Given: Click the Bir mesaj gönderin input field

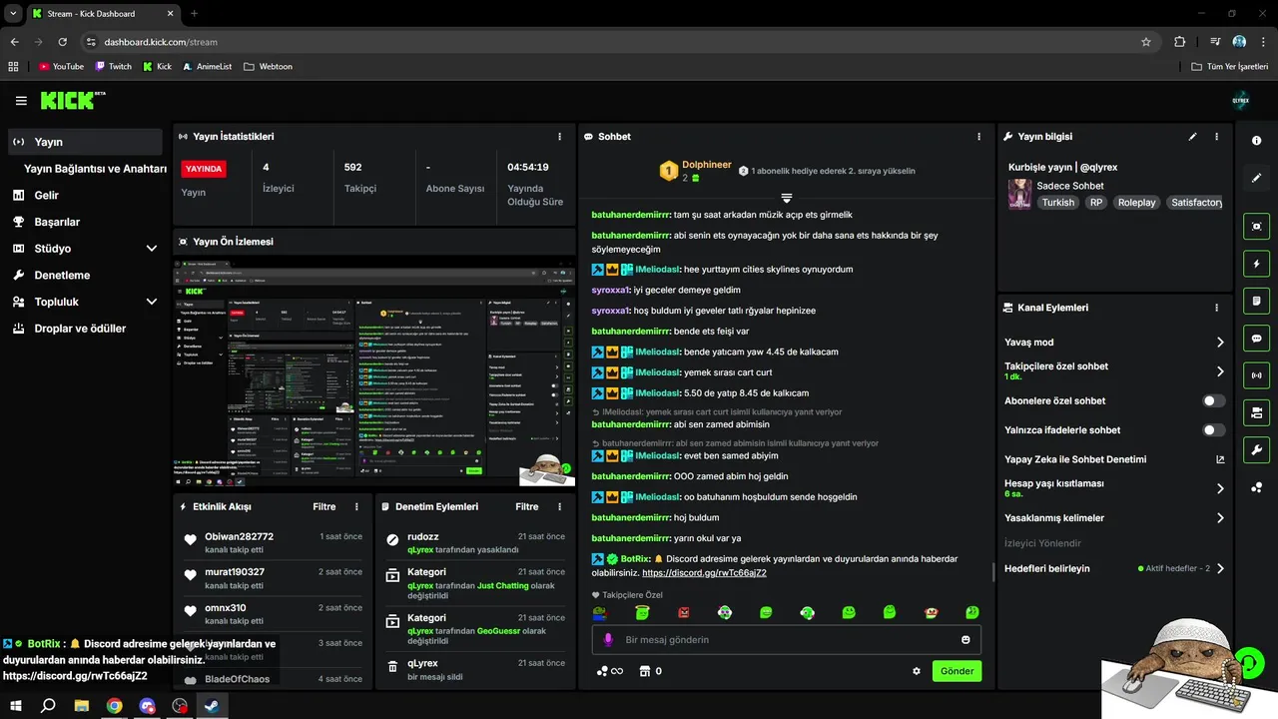Looking at the screenshot, I should tap(789, 640).
